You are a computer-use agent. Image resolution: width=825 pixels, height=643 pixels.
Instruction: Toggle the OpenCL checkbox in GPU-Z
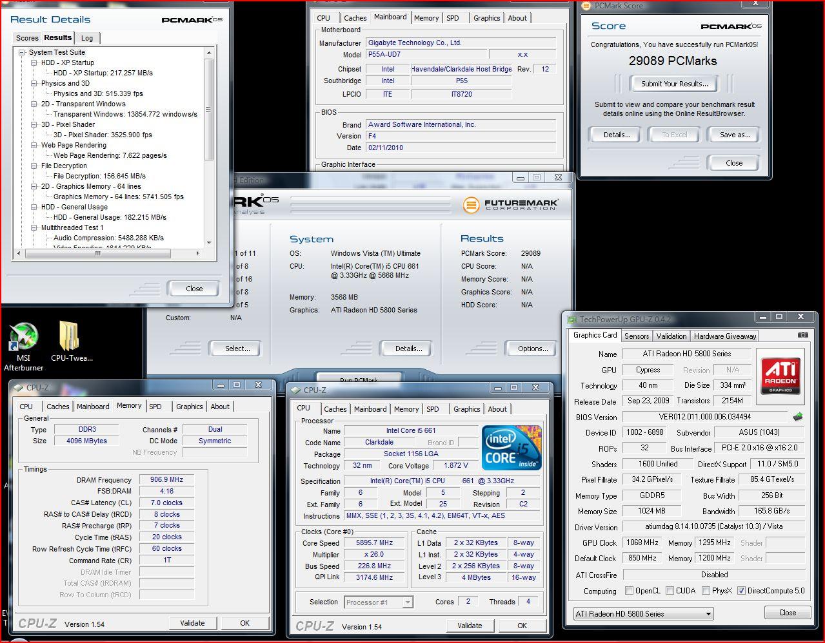629,591
